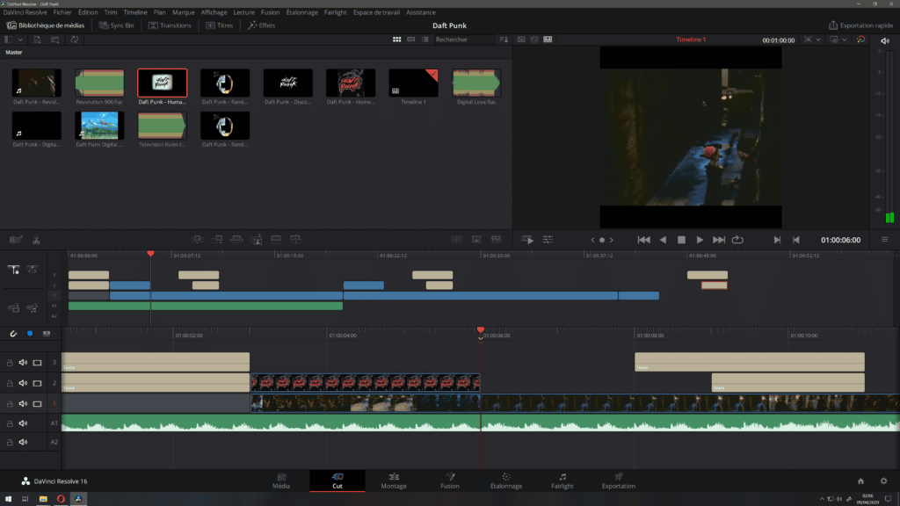Select timeline viewer mode icon
Viewport: 900px width, 506px height.
[x=548, y=40]
